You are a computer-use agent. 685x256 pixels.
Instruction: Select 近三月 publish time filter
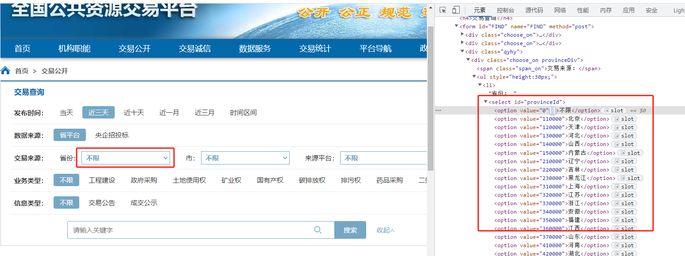click(205, 112)
